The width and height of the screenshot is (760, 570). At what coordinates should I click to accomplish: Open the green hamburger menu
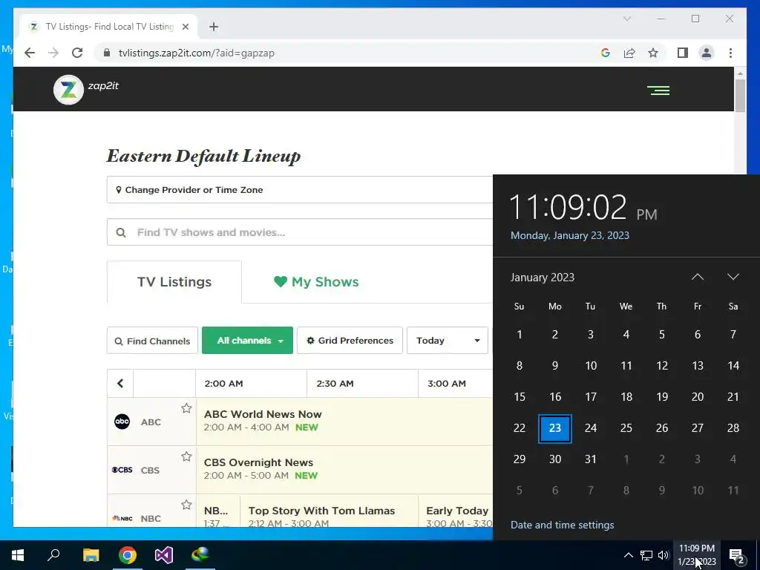point(658,90)
